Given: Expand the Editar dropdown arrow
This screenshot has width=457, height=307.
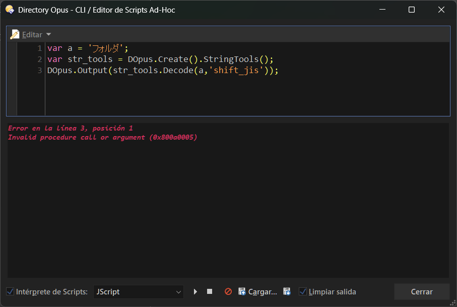Looking at the screenshot, I should click(x=49, y=34).
